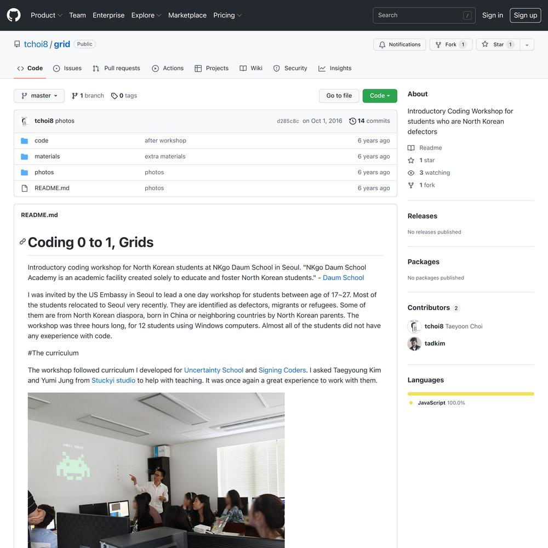
Task: Open the tchoi8 owner link
Action: tap(36, 44)
